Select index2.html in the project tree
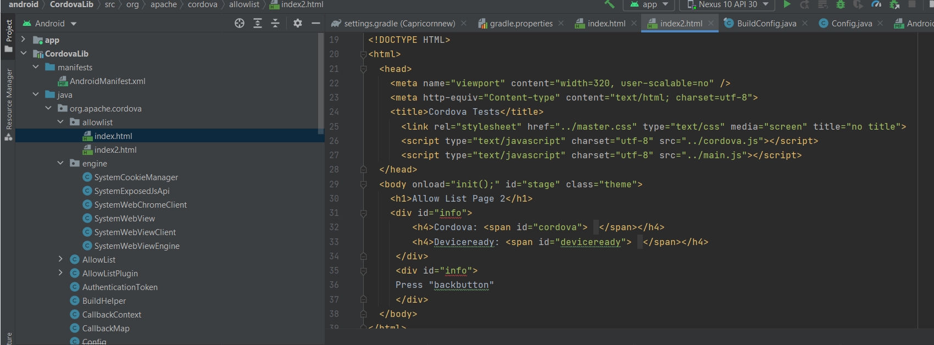934x345 pixels. click(115, 149)
